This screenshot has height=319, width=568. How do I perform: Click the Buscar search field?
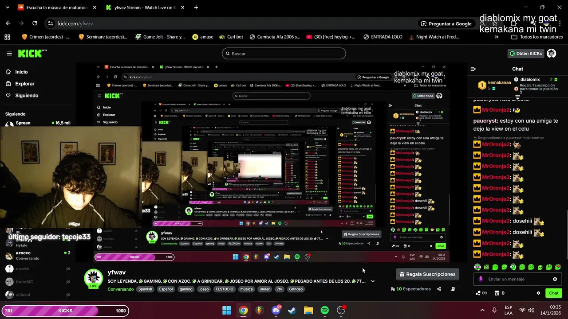(284, 54)
